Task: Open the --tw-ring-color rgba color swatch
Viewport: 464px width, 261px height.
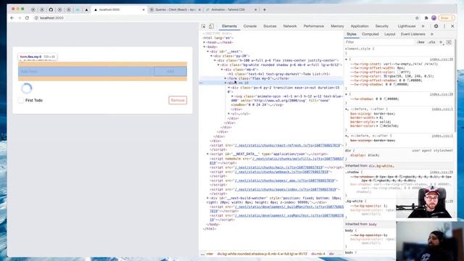Action: click(x=385, y=76)
